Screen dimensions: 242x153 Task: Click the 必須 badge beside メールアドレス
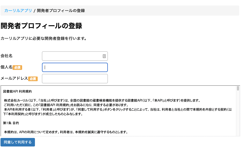(33, 79)
